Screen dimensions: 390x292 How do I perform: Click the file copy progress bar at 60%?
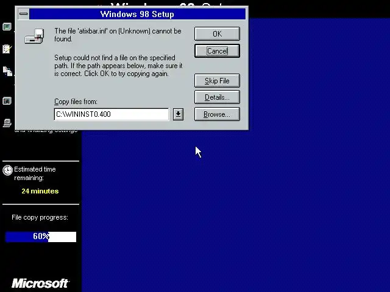click(x=41, y=237)
